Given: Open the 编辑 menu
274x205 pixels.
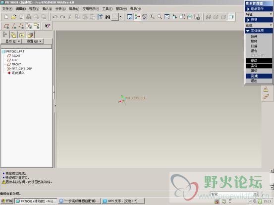Looking at the screenshot, I should coord(21,9).
